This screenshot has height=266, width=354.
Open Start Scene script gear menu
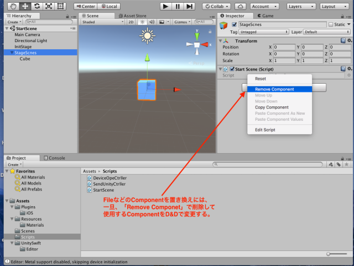point(349,69)
